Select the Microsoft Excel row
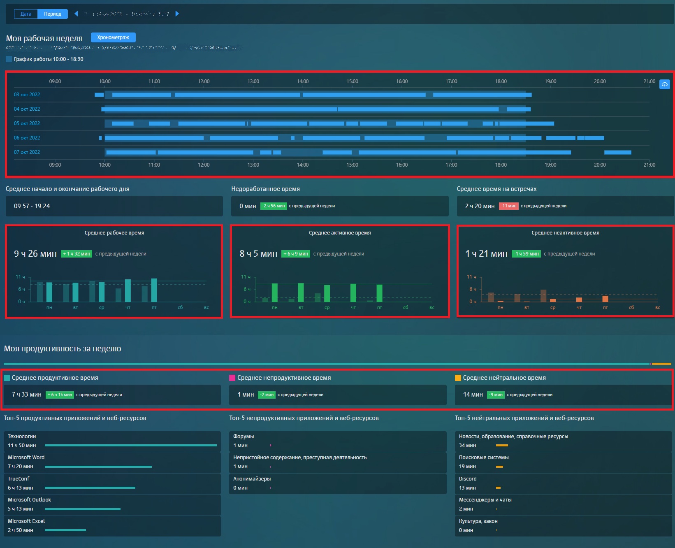 (x=112, y=526)
